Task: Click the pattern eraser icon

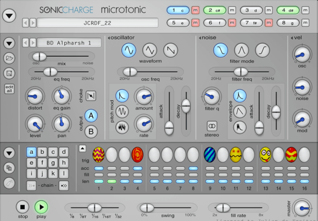Action: click(x=9, y=183)
